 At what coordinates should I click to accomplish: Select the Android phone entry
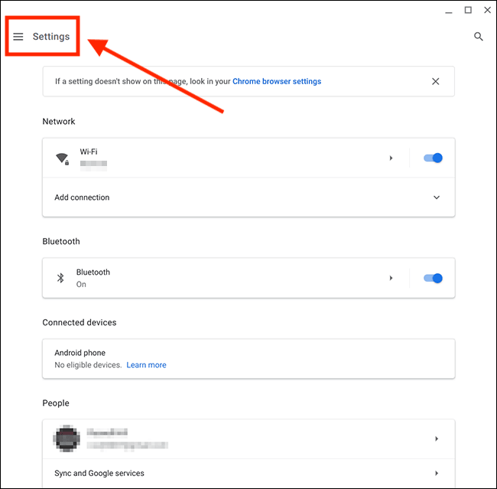click(x=248, y=359)
